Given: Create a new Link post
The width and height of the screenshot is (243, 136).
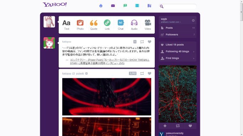Looking at the screenshot, I should pos(107,25).
